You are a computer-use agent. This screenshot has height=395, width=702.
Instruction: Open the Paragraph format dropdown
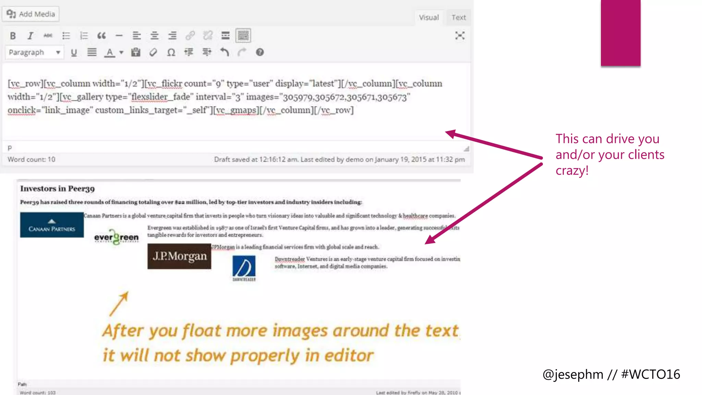point(34,52)
